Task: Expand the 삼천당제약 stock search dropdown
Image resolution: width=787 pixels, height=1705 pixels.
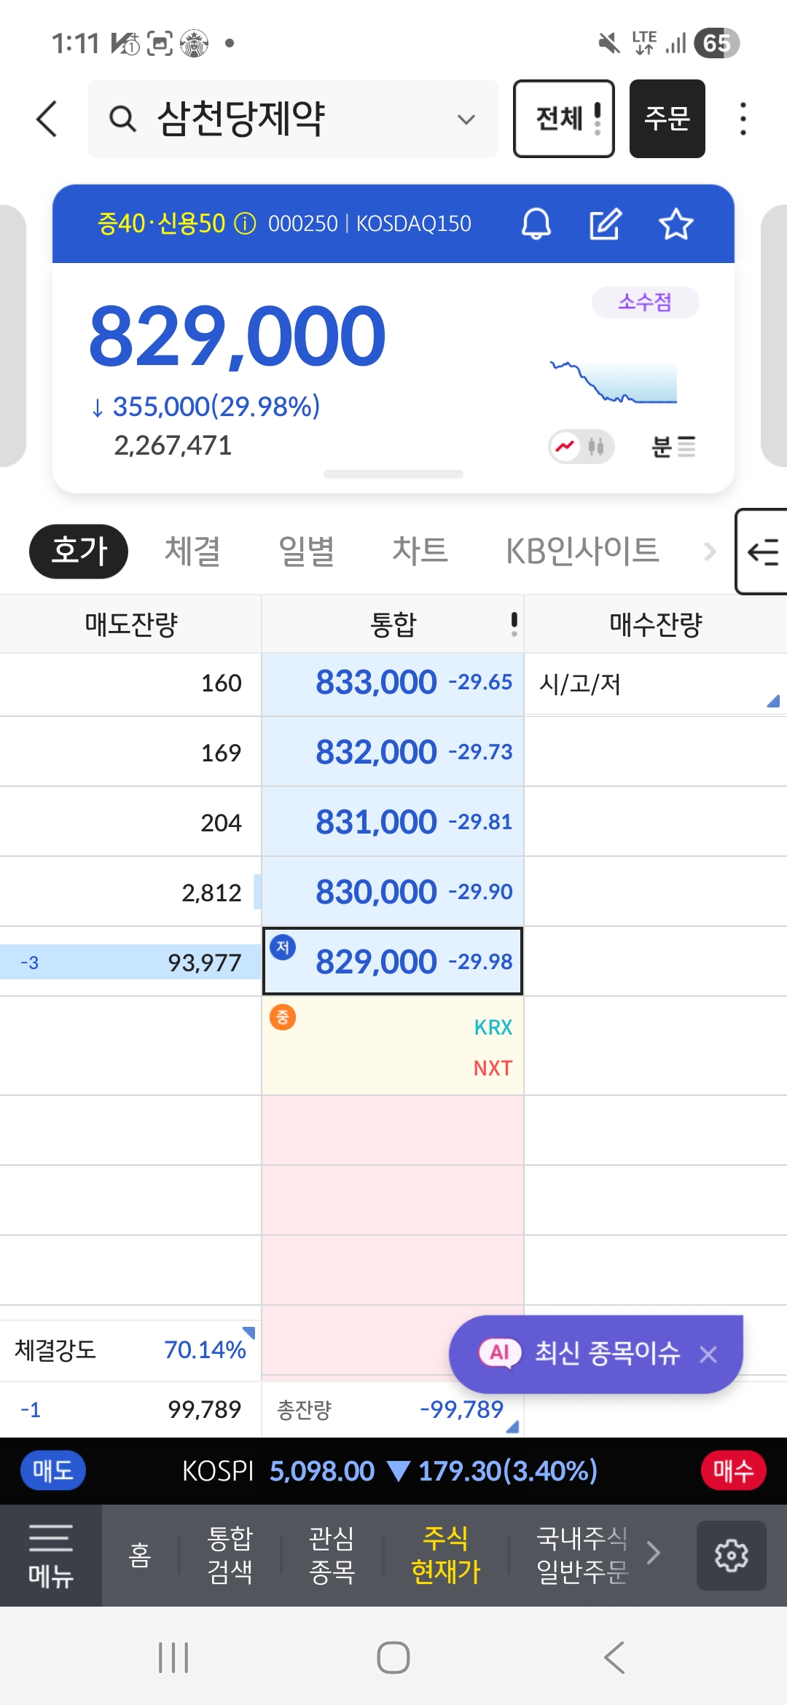Action: (466, 119)
